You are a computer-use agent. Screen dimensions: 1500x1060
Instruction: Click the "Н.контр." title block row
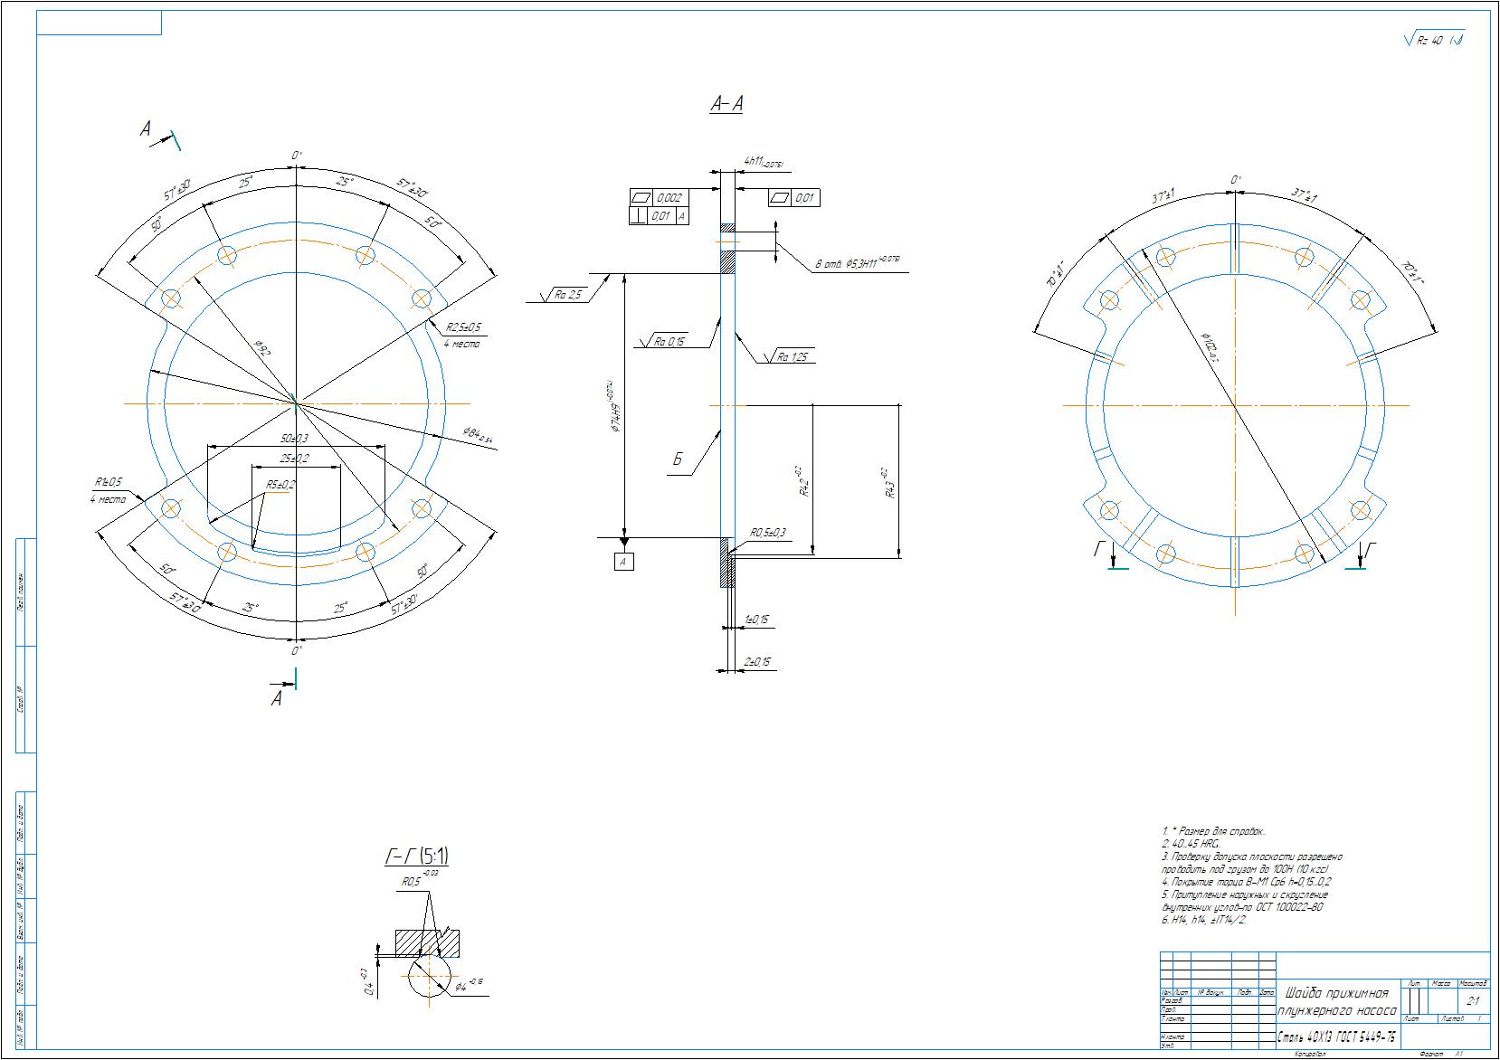click(1172, 1036)
